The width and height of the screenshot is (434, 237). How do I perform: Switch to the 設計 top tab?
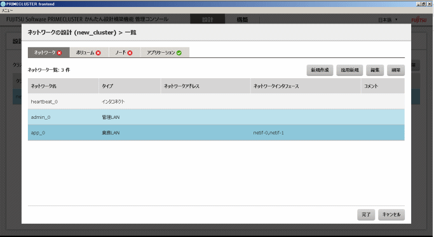(208, 20)
